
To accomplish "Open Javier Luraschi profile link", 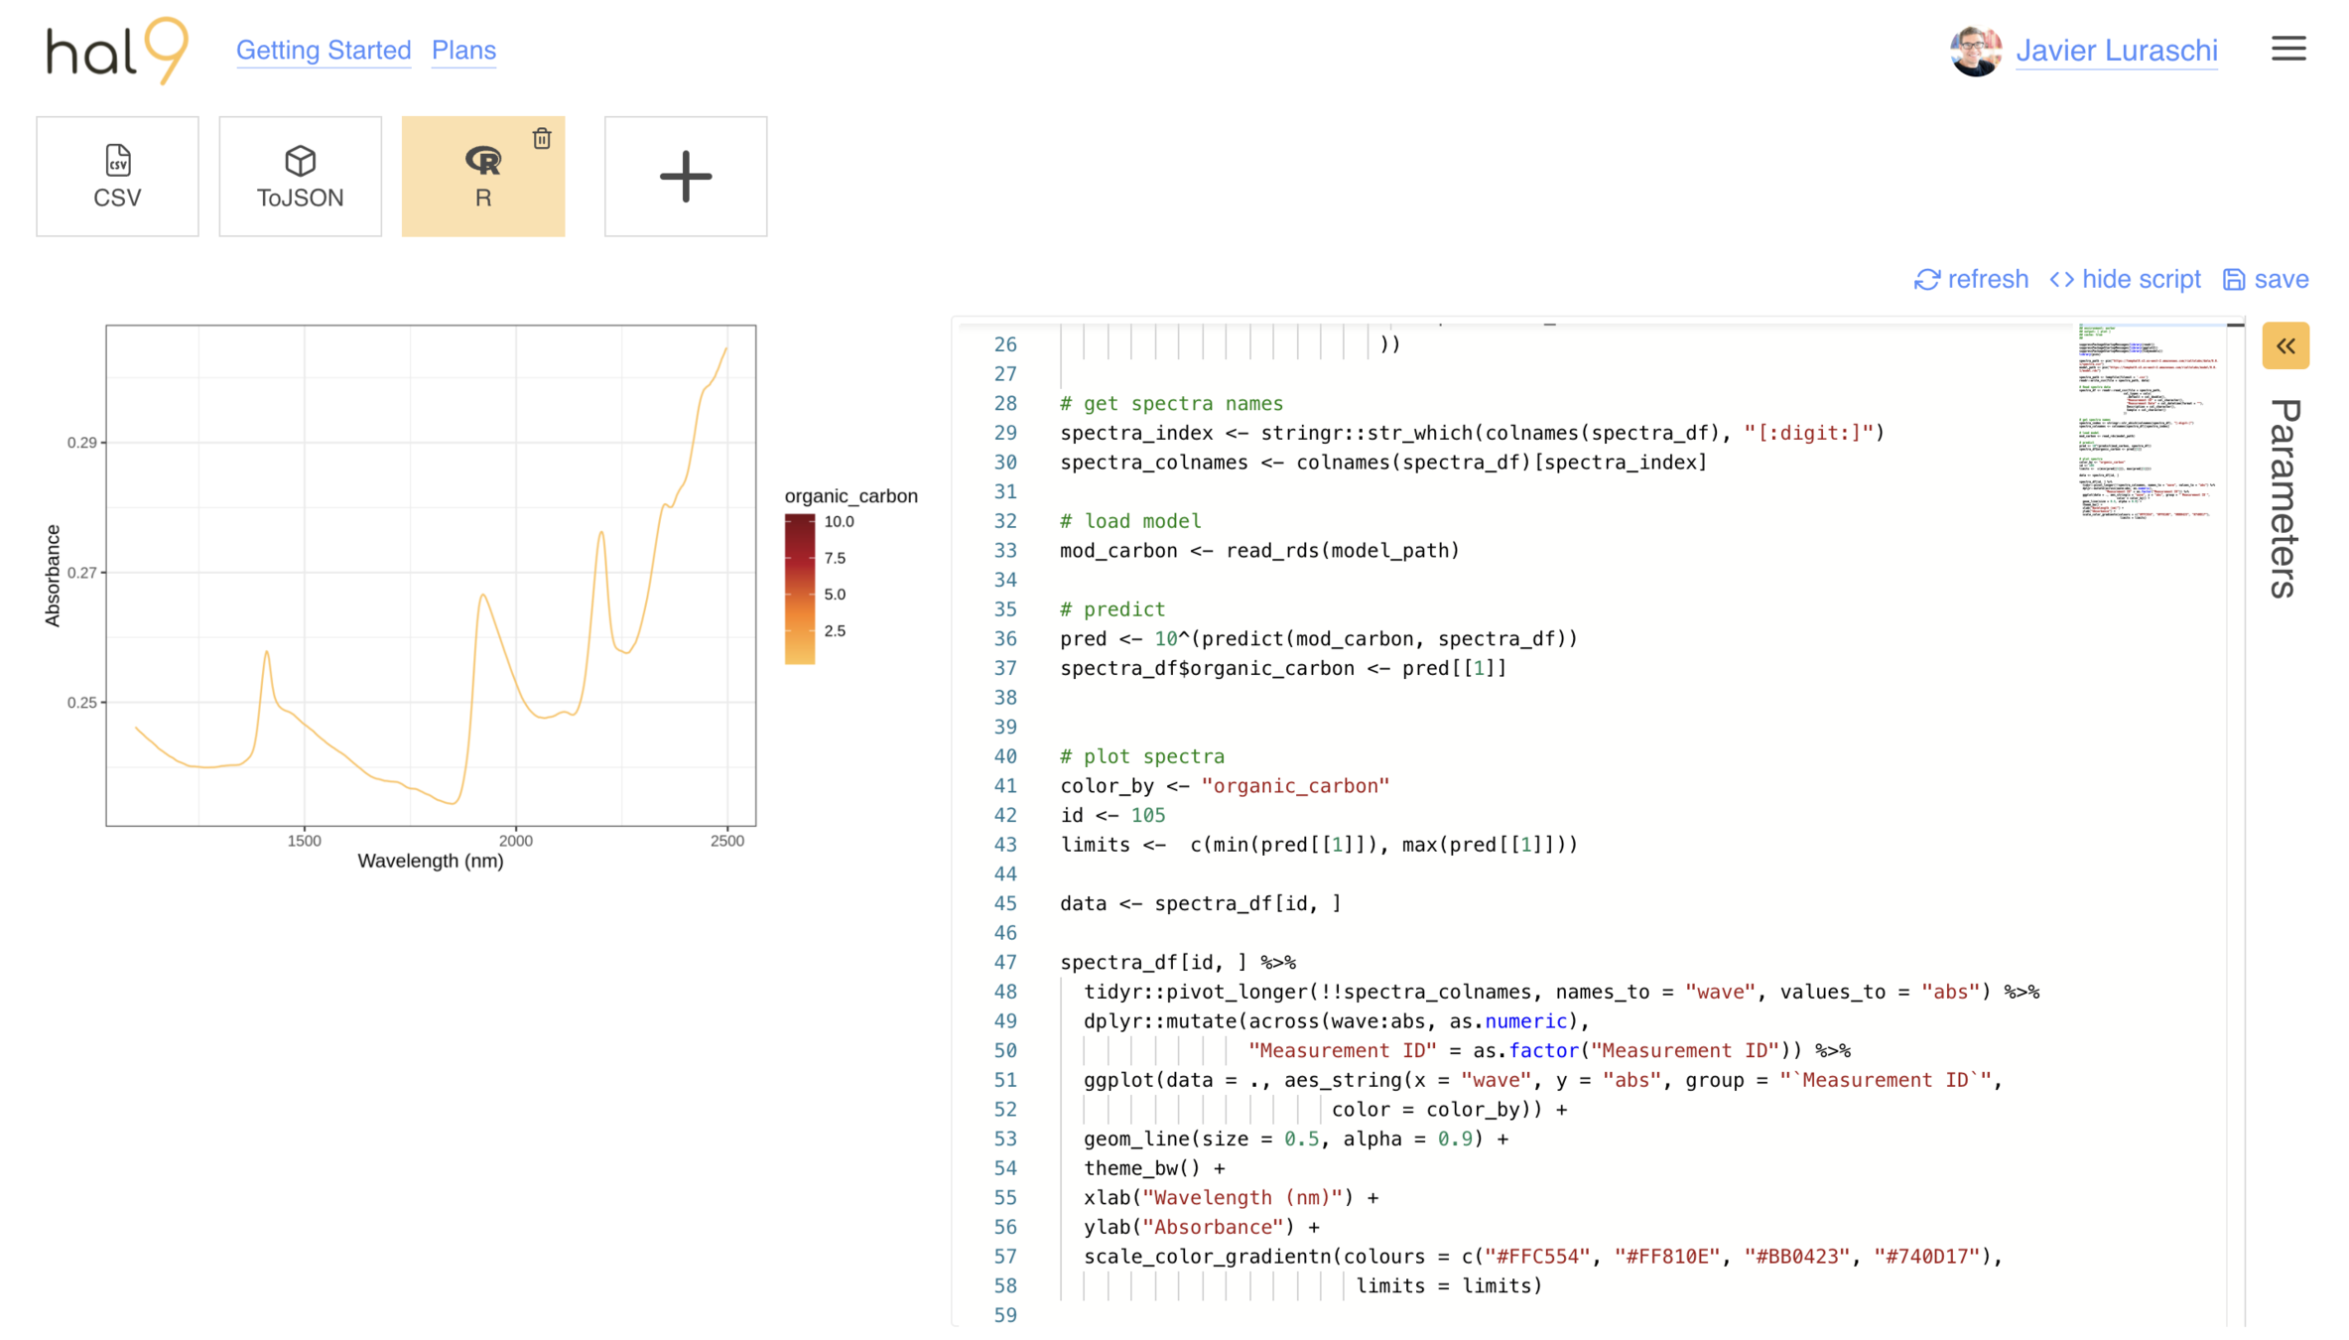I will pyautogui.click(x=2116, y=51).
